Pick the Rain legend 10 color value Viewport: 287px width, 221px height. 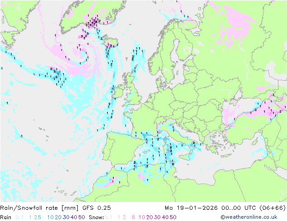point(50,217)
